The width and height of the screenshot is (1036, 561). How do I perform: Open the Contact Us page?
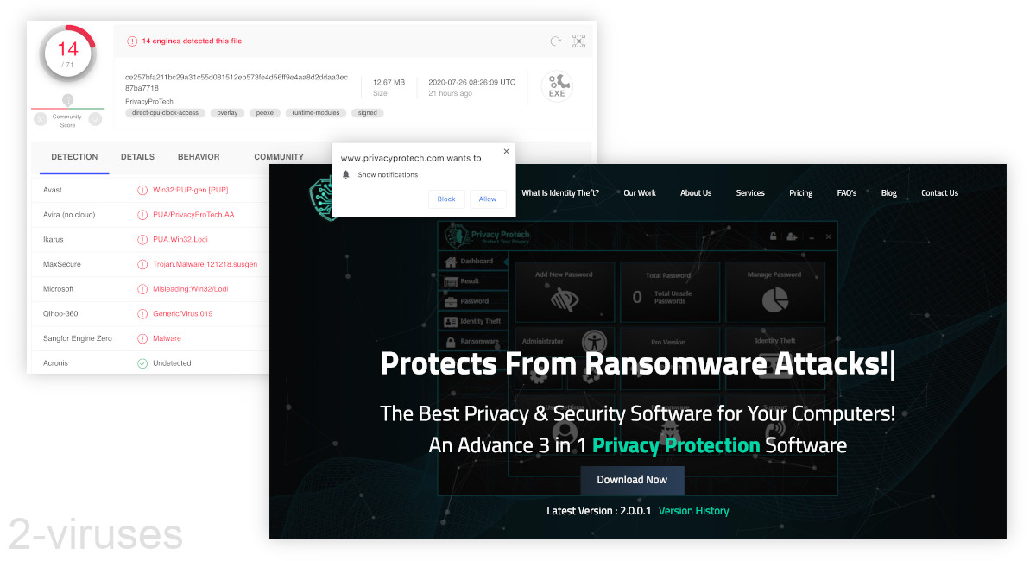pos(939,193)
